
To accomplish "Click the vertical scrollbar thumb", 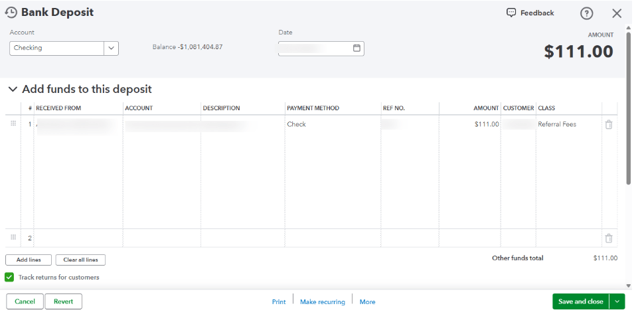I will pyautogui.click(x=628, y=108).
